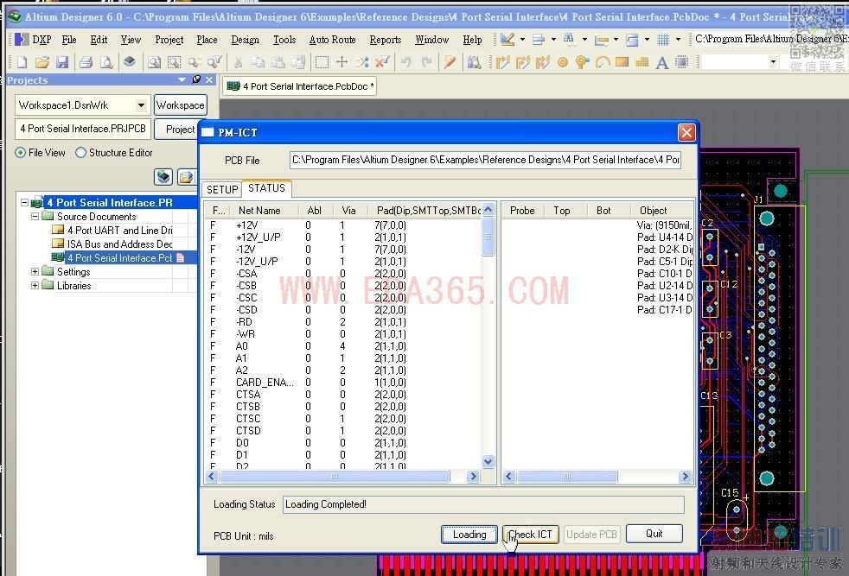Save the document with floppy disk icon

click(62, 62)
